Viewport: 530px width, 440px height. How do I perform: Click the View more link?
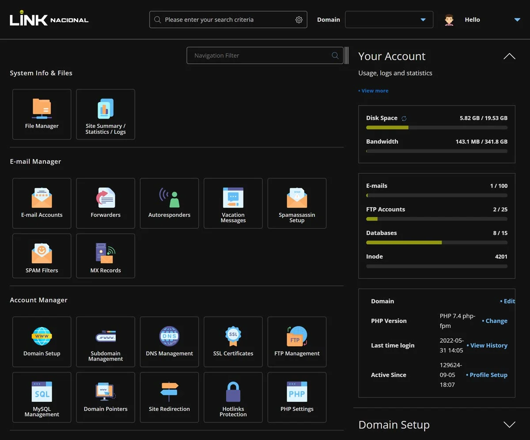pos(374,91)
